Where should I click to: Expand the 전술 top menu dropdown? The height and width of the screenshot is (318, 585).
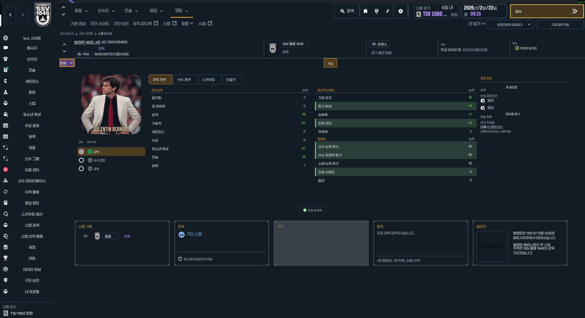(131, 11)
